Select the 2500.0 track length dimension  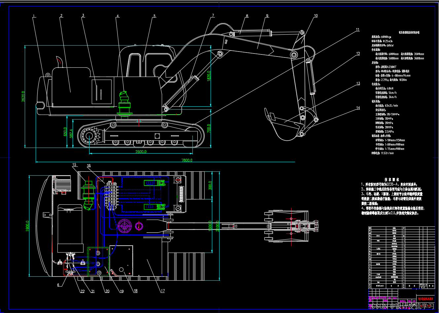pos(141,152)
